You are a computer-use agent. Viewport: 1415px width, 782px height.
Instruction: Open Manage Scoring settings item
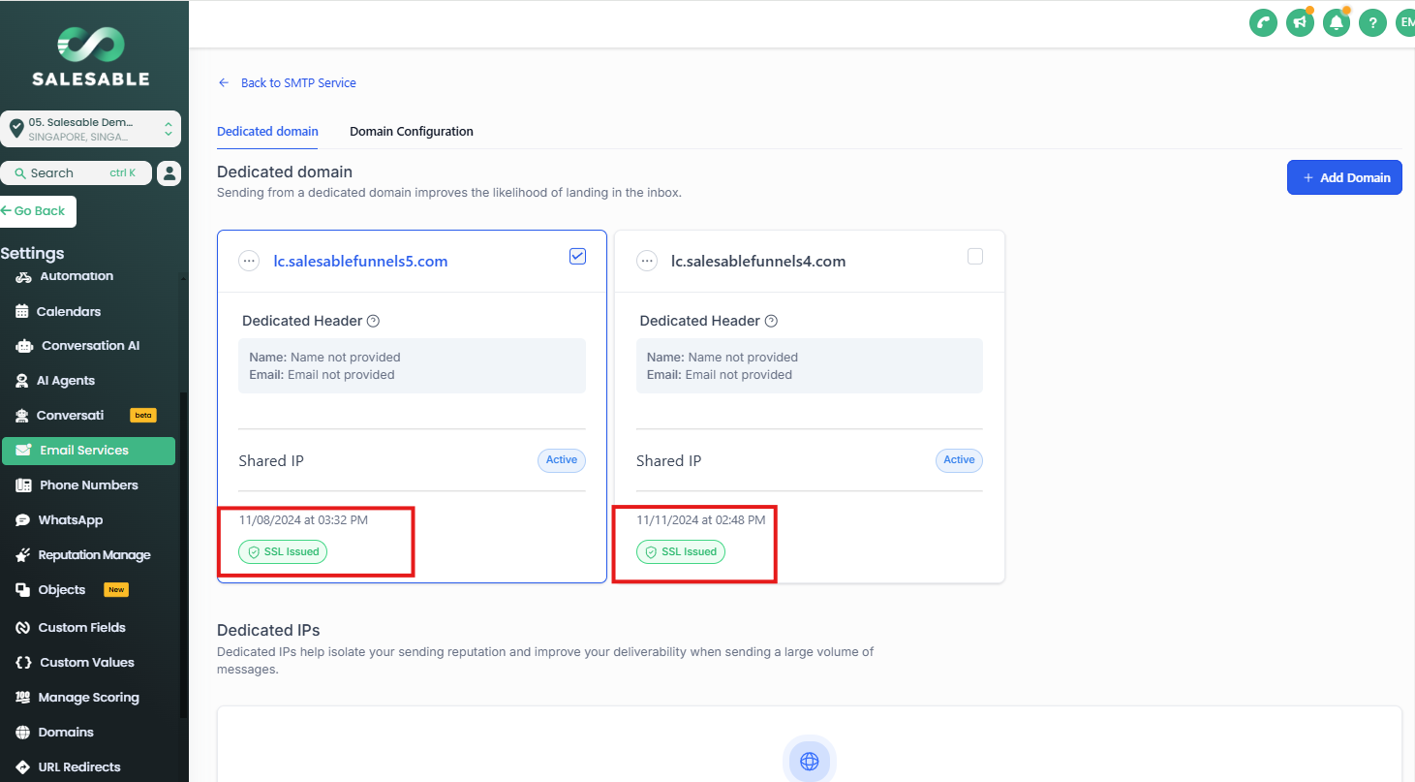click(88, 698)
